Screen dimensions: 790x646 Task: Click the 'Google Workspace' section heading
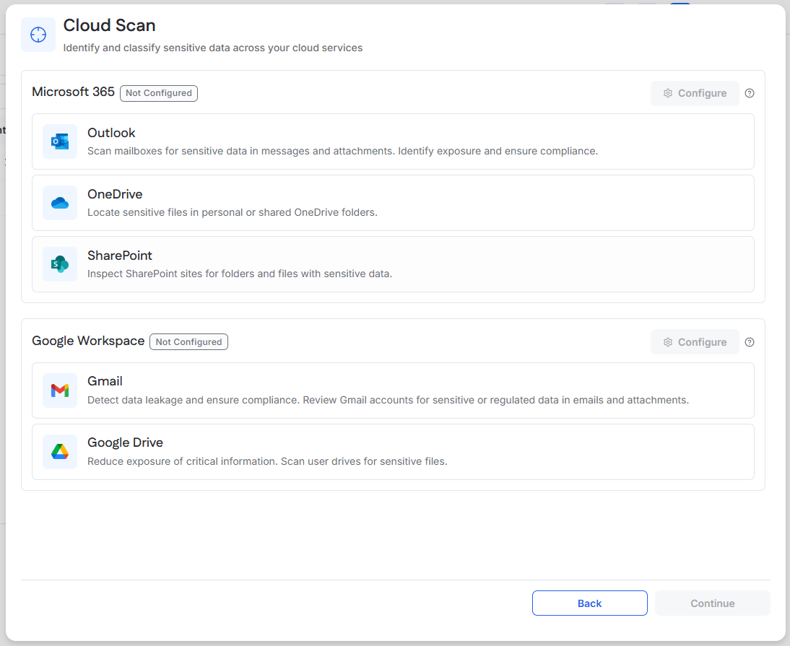coord(88,341)
